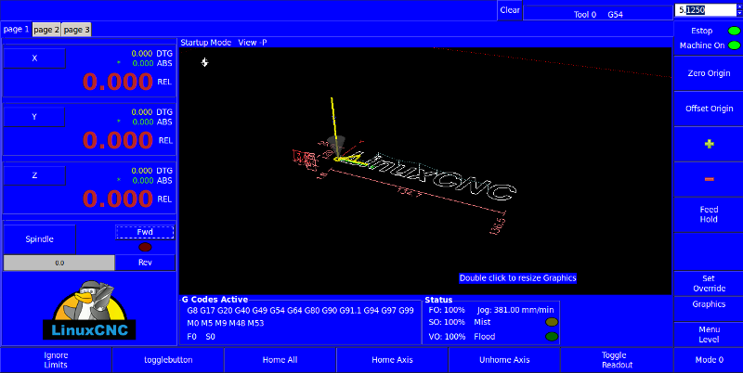Click the Mist status LED
Screen dimensions: 743x373
pyautogui.click(x=552, y=322)
